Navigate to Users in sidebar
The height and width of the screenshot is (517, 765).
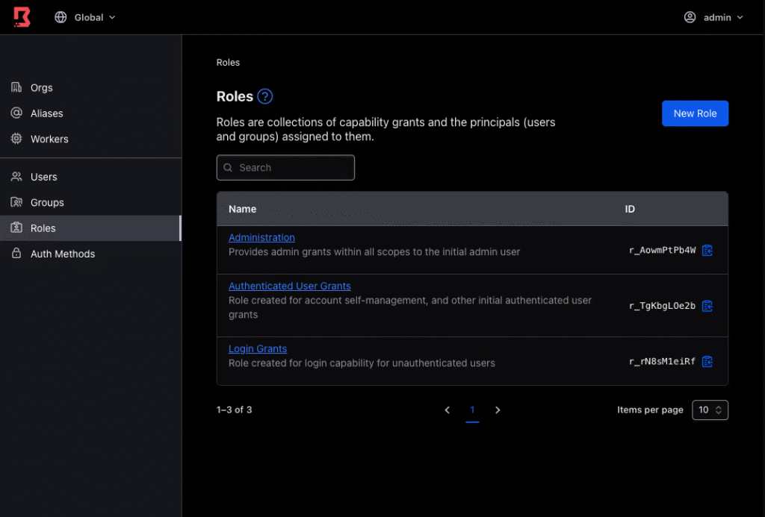coord(43,177)
